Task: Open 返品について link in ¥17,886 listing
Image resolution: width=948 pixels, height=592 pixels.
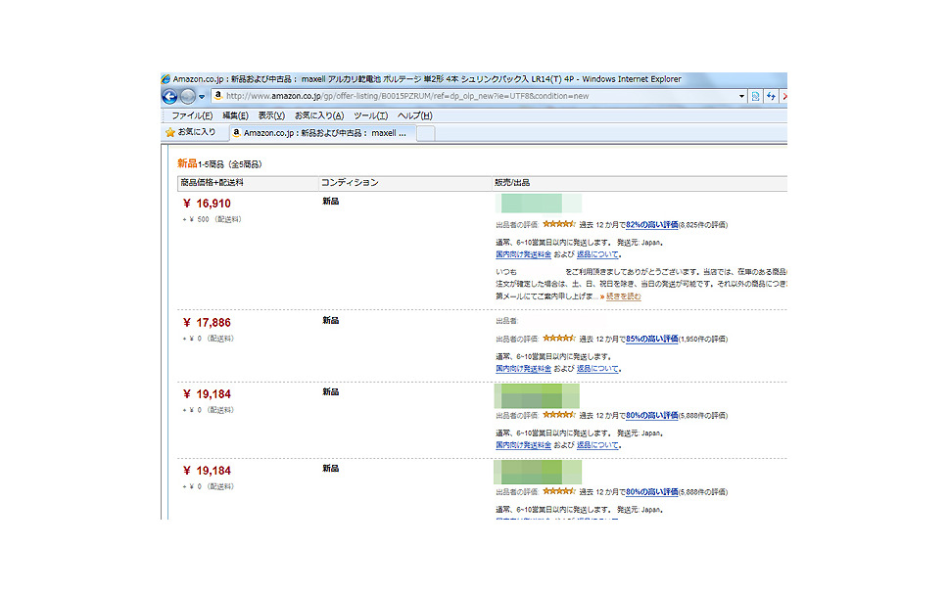Action: (597, 369)
